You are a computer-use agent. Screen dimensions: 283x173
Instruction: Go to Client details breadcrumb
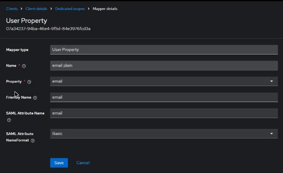click(36, 9)
